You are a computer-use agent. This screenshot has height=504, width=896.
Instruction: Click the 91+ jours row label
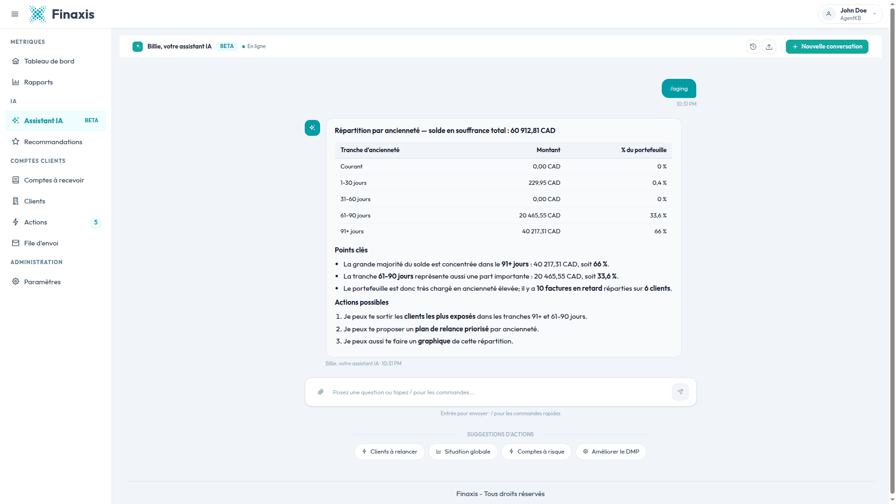coord(352,231)
